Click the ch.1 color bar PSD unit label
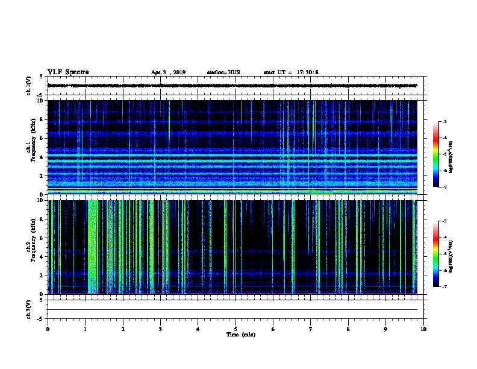The image size is (477, 369). click(x=450, y=157)
